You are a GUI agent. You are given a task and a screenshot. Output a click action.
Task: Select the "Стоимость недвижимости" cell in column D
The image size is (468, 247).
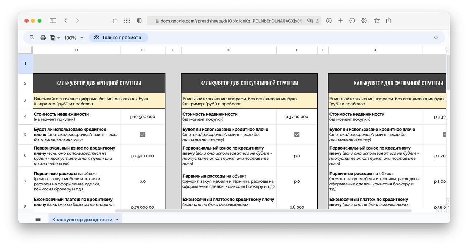click(76, 117)
